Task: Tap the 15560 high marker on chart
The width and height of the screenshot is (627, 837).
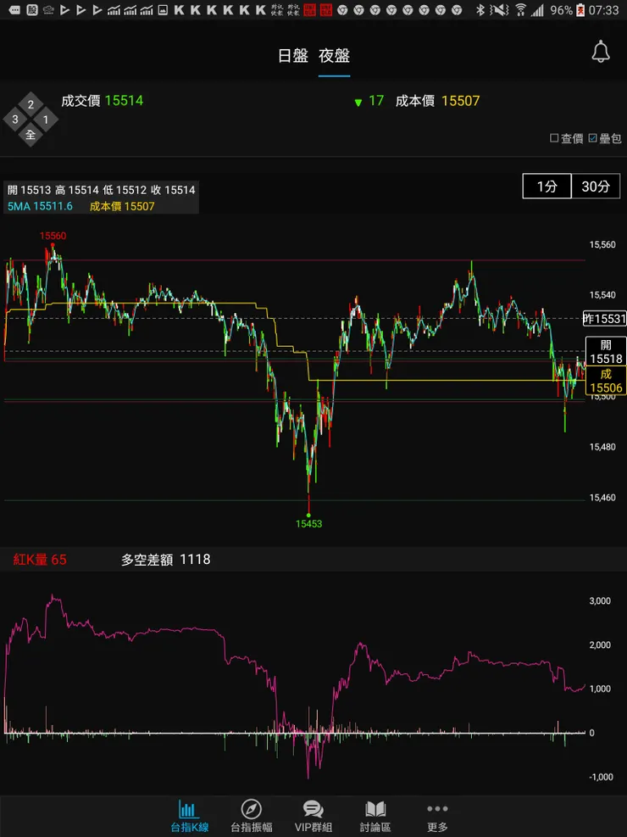Action: 53,236
